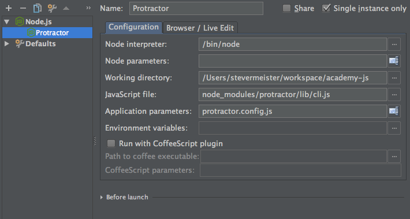410x219 pixels.
Task: Expand the Defaults tree node
Action: 7,43
